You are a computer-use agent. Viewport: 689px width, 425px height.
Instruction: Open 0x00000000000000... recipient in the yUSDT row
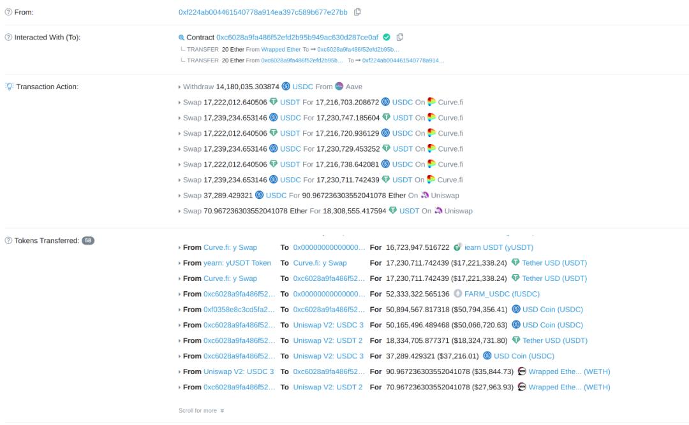[x=329, y=247]
